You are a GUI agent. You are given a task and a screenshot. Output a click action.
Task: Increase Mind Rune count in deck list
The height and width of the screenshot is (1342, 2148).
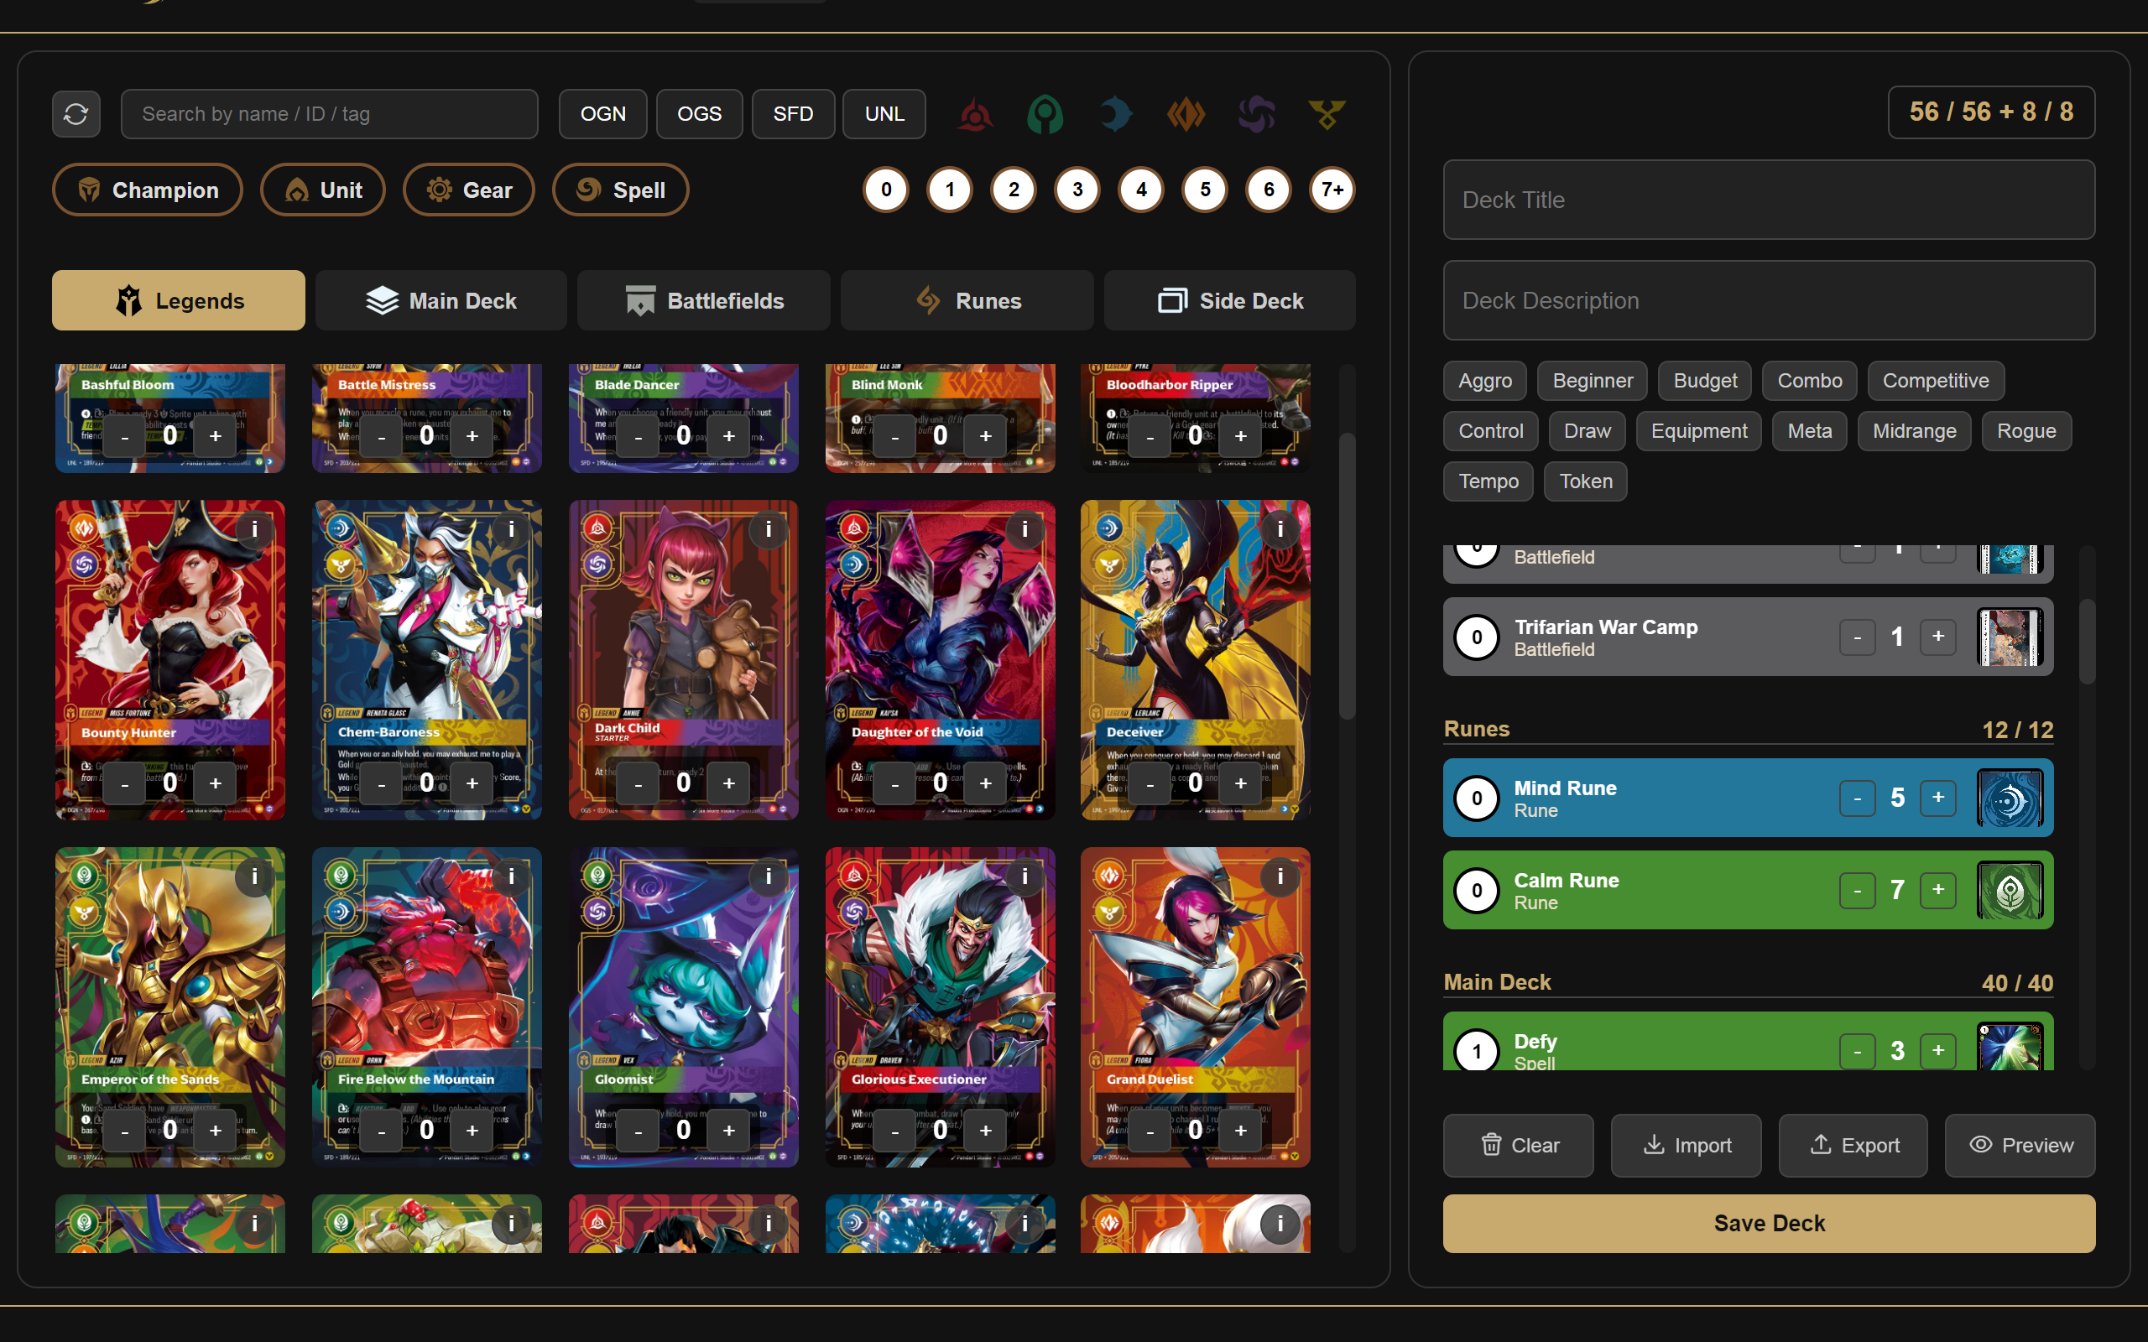[1938, 798]
